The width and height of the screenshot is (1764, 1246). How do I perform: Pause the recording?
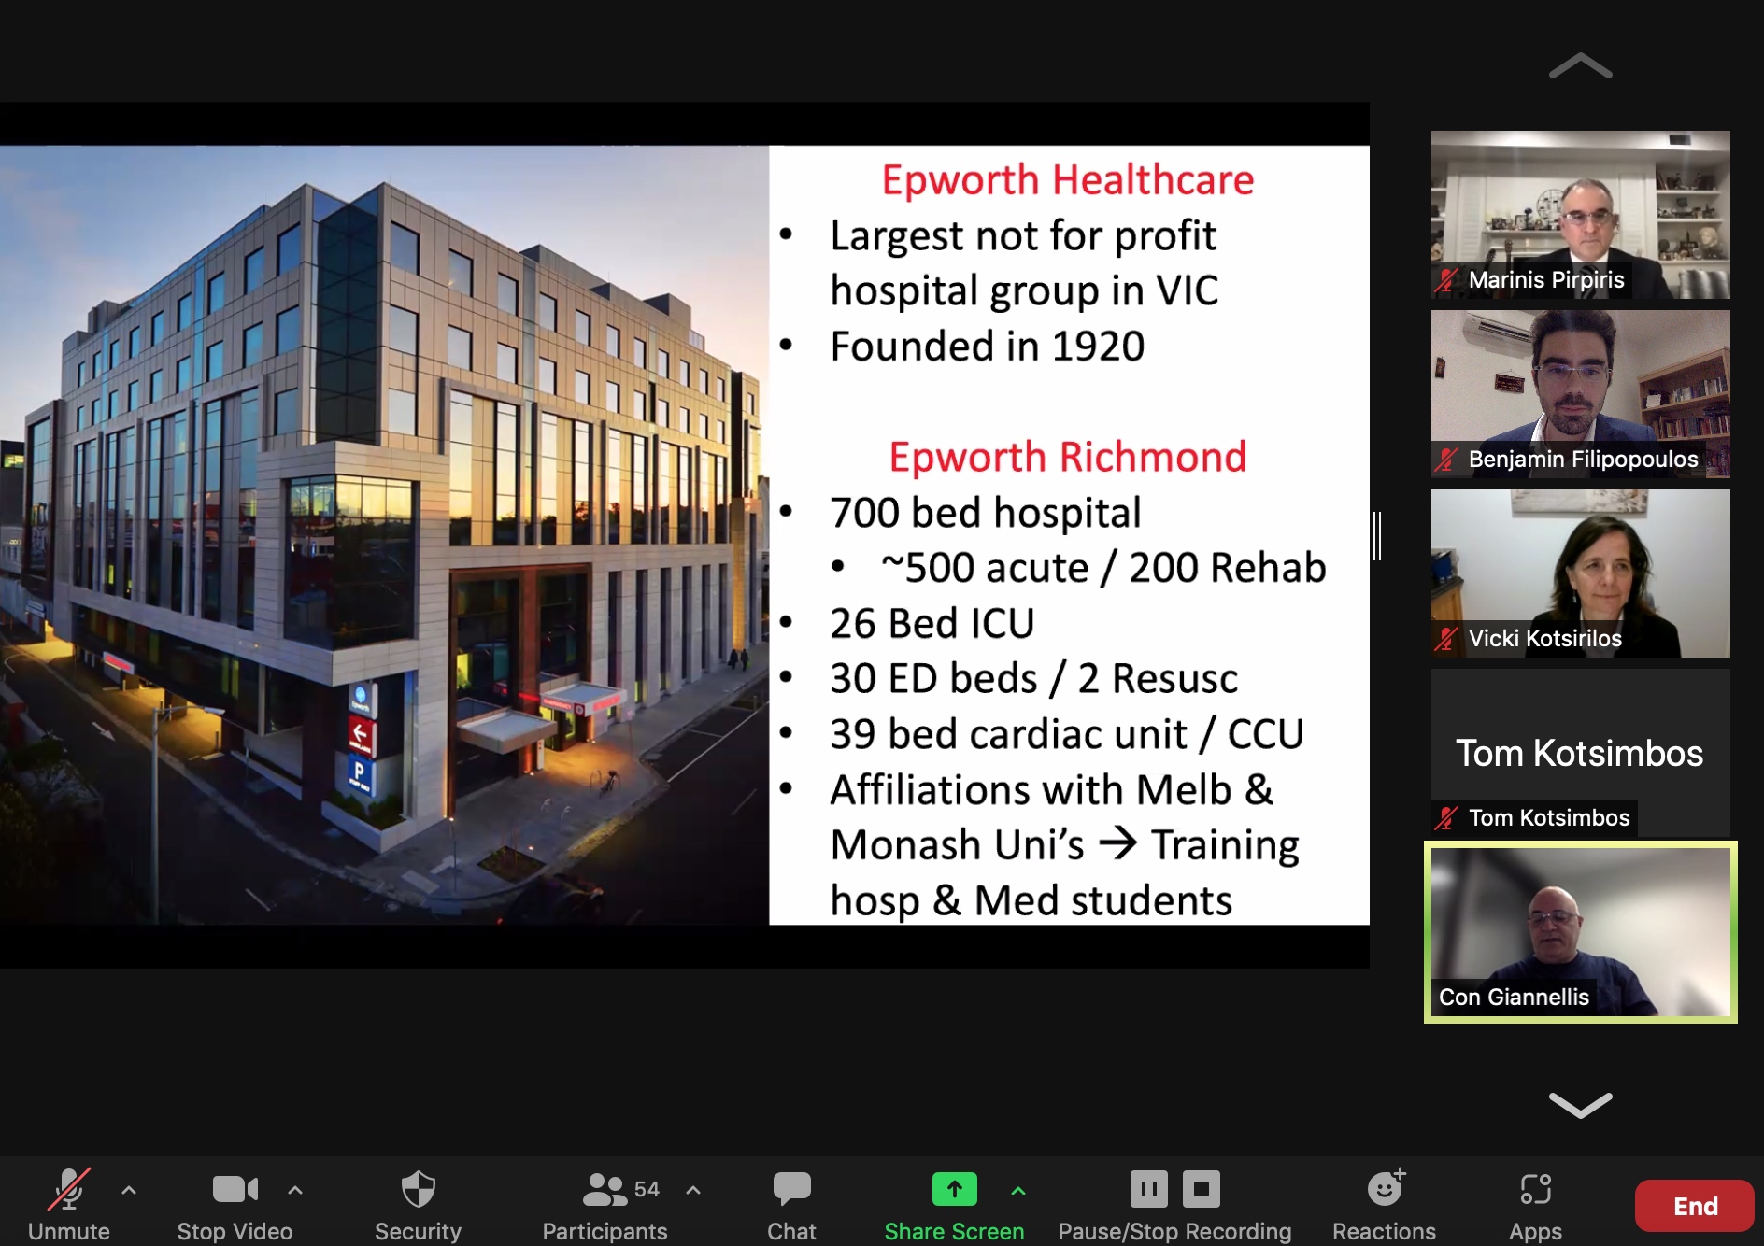(1148, 1189)
